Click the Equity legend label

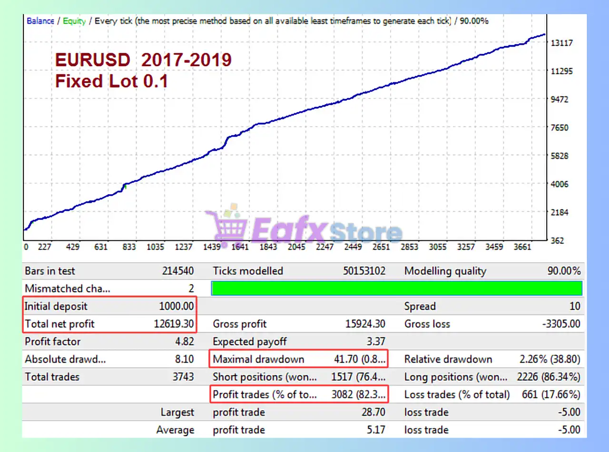pyautogui.click(x=74, y=21)
